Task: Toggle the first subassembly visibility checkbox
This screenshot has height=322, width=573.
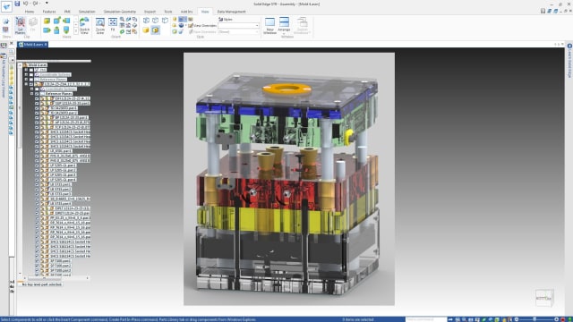Action: pos(31,84)
